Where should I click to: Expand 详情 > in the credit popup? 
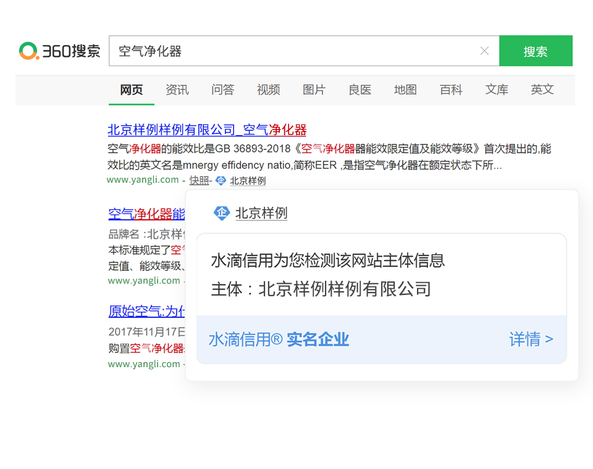click(x=531, y=339)
